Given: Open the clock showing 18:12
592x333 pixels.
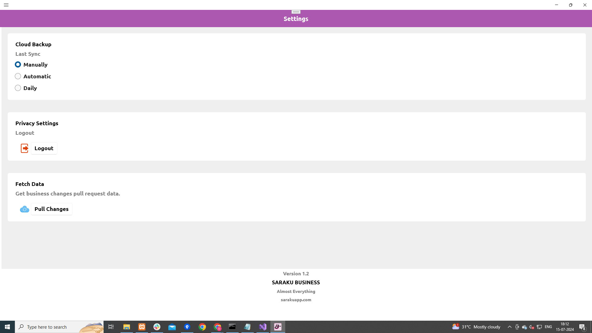Looking at the screenshot, I should 565,327.
